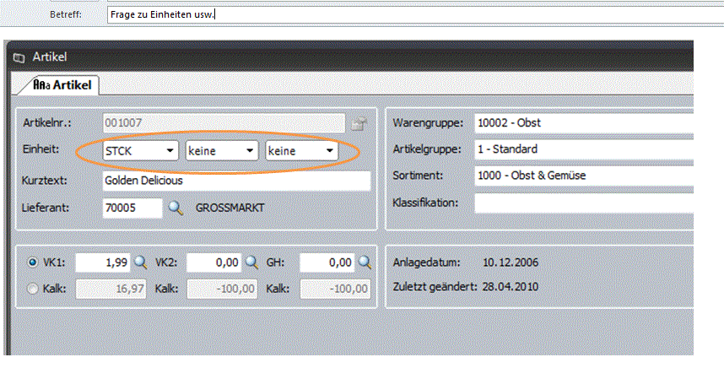Click the magnifier icon next to the GH field

(x=364, y=262)
